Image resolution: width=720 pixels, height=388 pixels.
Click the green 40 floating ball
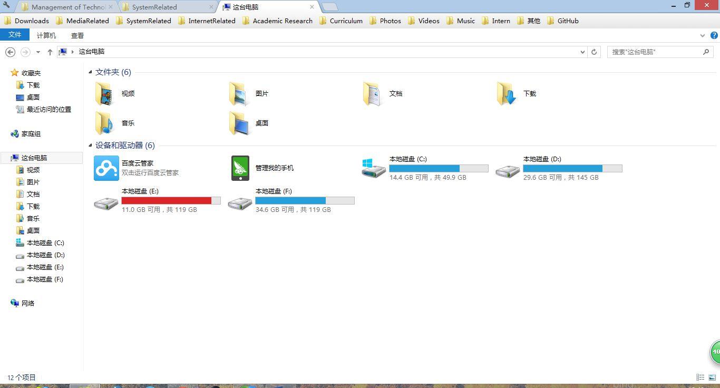point(715,352)
